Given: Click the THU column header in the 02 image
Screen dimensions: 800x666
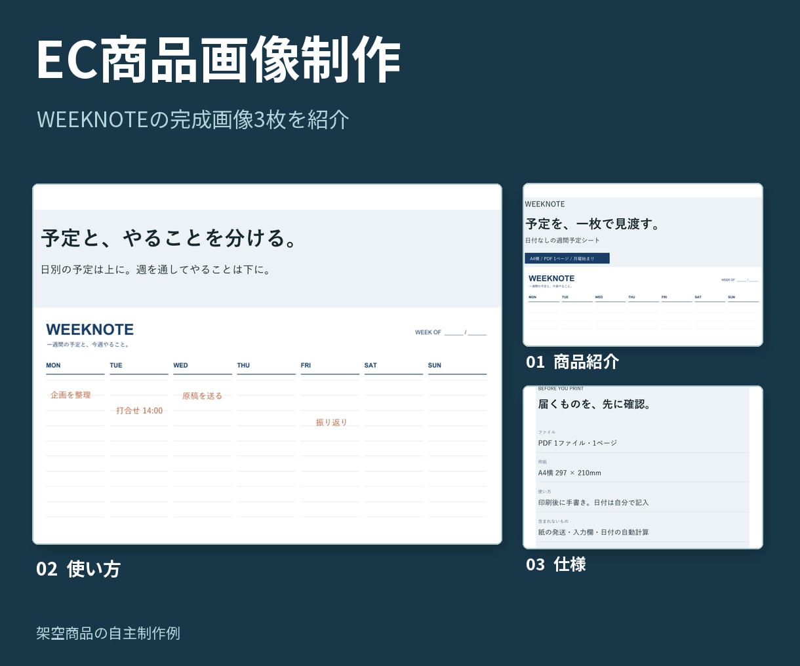Looking at the screenshot, I should click(x=243, y=365).
